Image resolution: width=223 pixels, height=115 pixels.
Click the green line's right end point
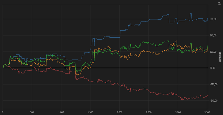pos(208,46)
